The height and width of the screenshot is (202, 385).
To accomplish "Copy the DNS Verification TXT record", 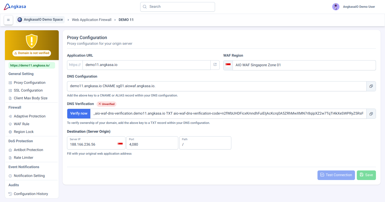I will pos(371,114).
